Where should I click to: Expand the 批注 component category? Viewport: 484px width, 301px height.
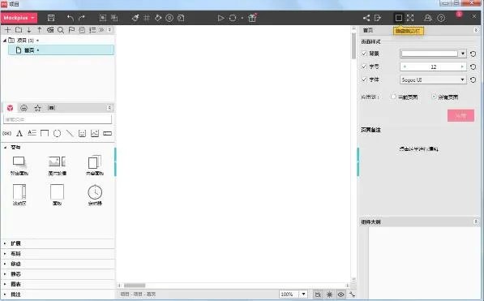(x=58, y=295)
